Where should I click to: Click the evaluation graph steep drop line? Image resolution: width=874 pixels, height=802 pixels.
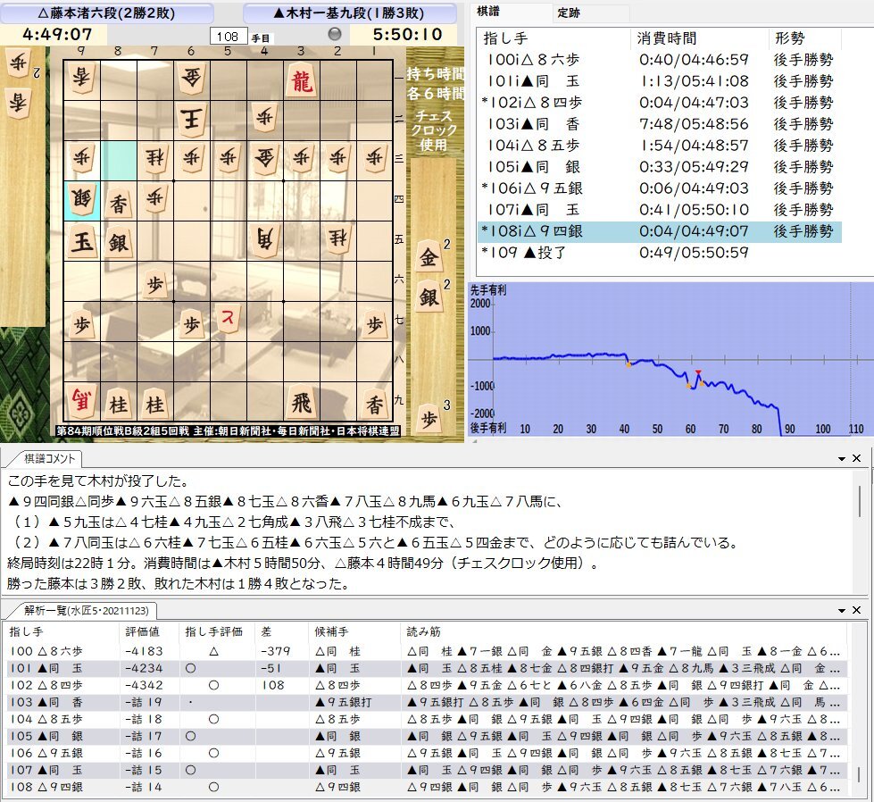[x=779, y=421]
